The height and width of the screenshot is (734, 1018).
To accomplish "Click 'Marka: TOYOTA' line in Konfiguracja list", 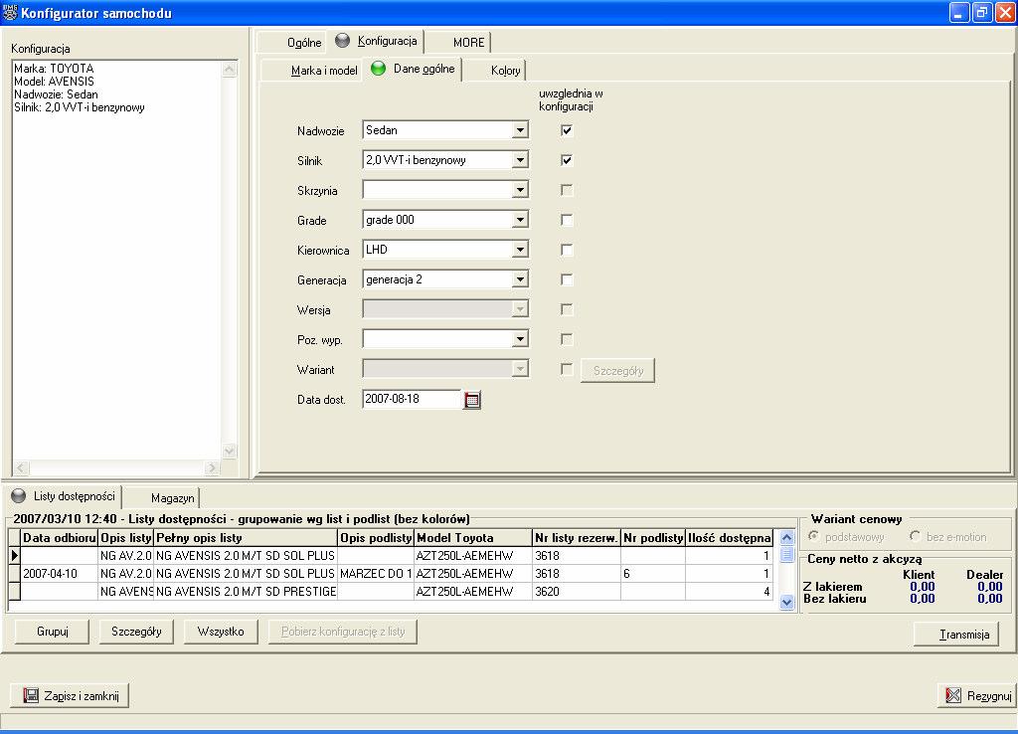I will [54, 69].
